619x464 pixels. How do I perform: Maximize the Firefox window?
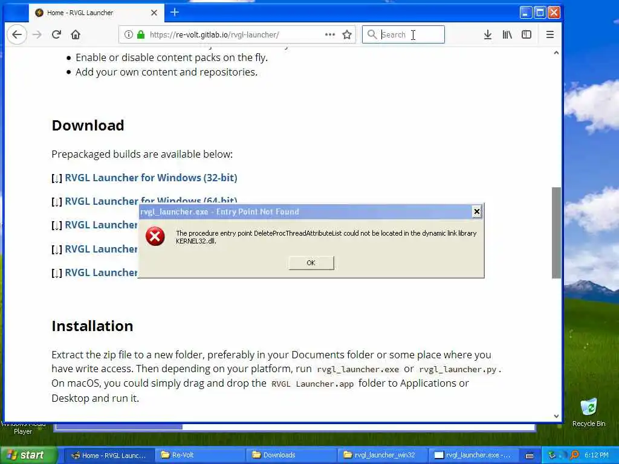coord(540,13)
